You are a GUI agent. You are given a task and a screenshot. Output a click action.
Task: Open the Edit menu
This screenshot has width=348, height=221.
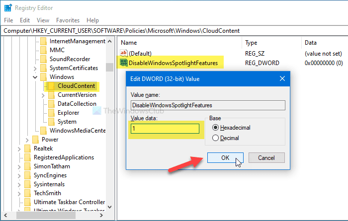point(25,20)
